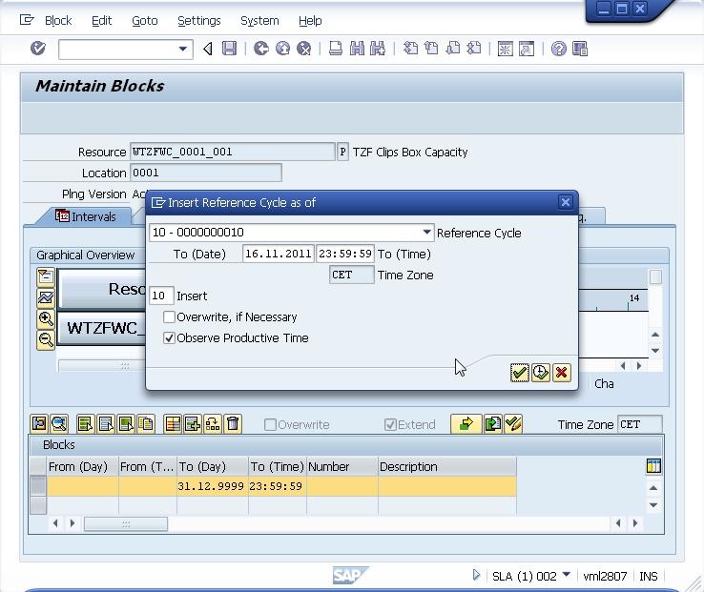
Task: Expand the SLA (1) 002 status dropdown
Action: tap(567, 575)
